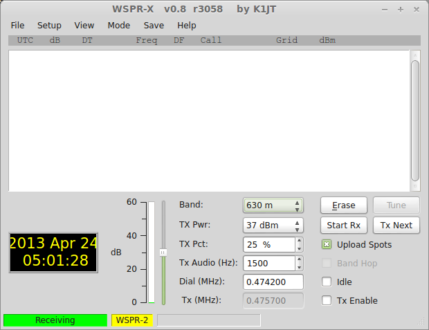
Task: Click the DF column header
Action: (179, 40)
